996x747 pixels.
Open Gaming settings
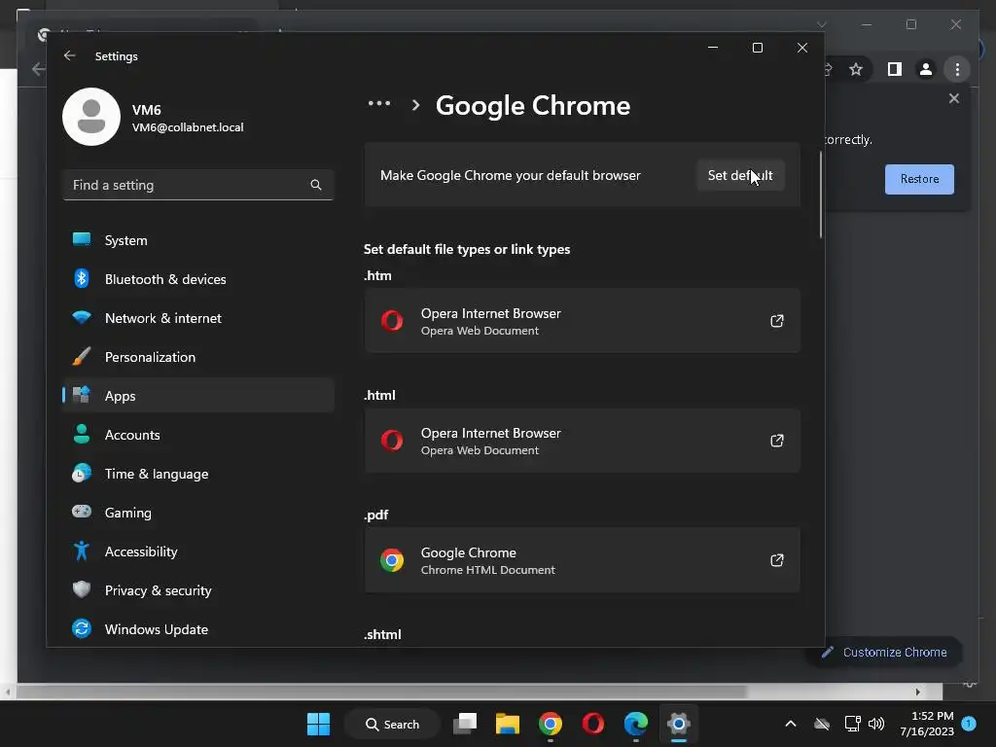(x=198, y=512)
